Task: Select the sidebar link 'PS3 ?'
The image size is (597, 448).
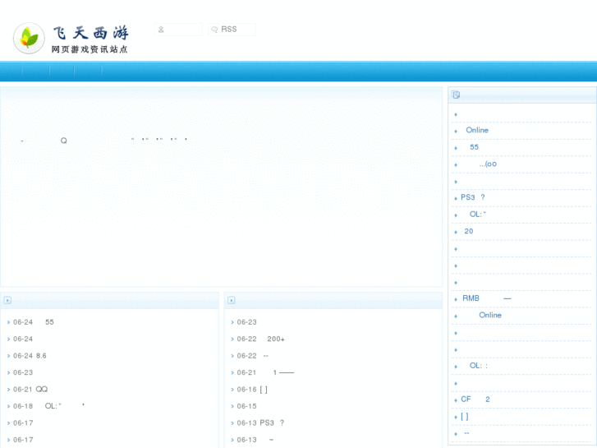Action: tap(473, 197)
